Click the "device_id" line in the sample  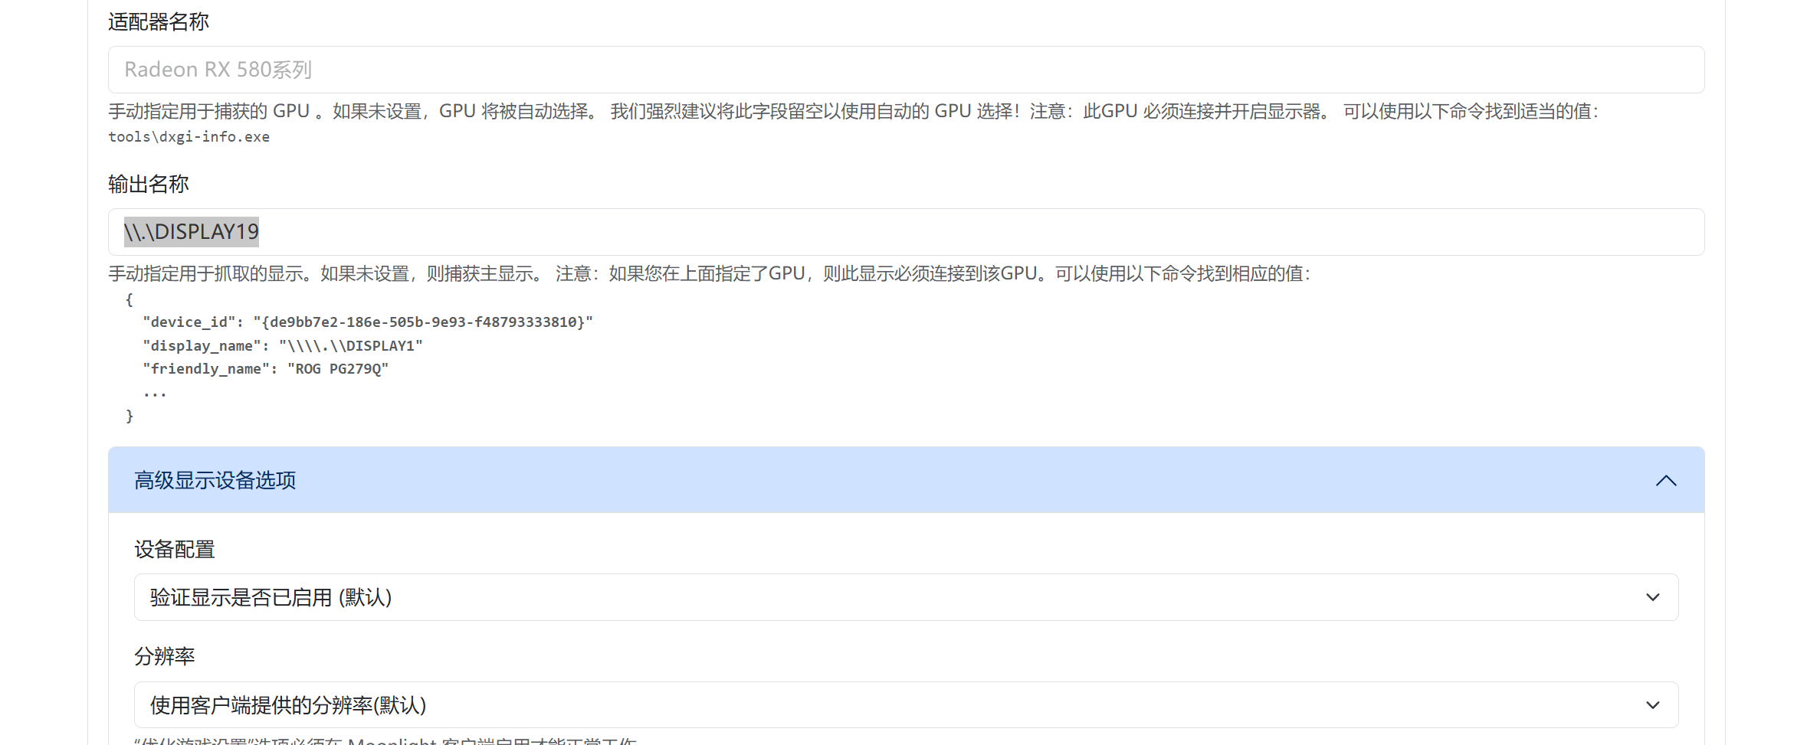point(368,322)
